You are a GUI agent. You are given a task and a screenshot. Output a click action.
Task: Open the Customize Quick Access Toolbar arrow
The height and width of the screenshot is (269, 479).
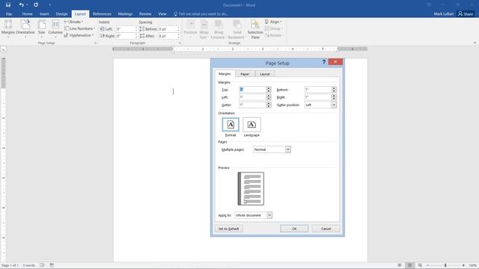click(50, 5)
